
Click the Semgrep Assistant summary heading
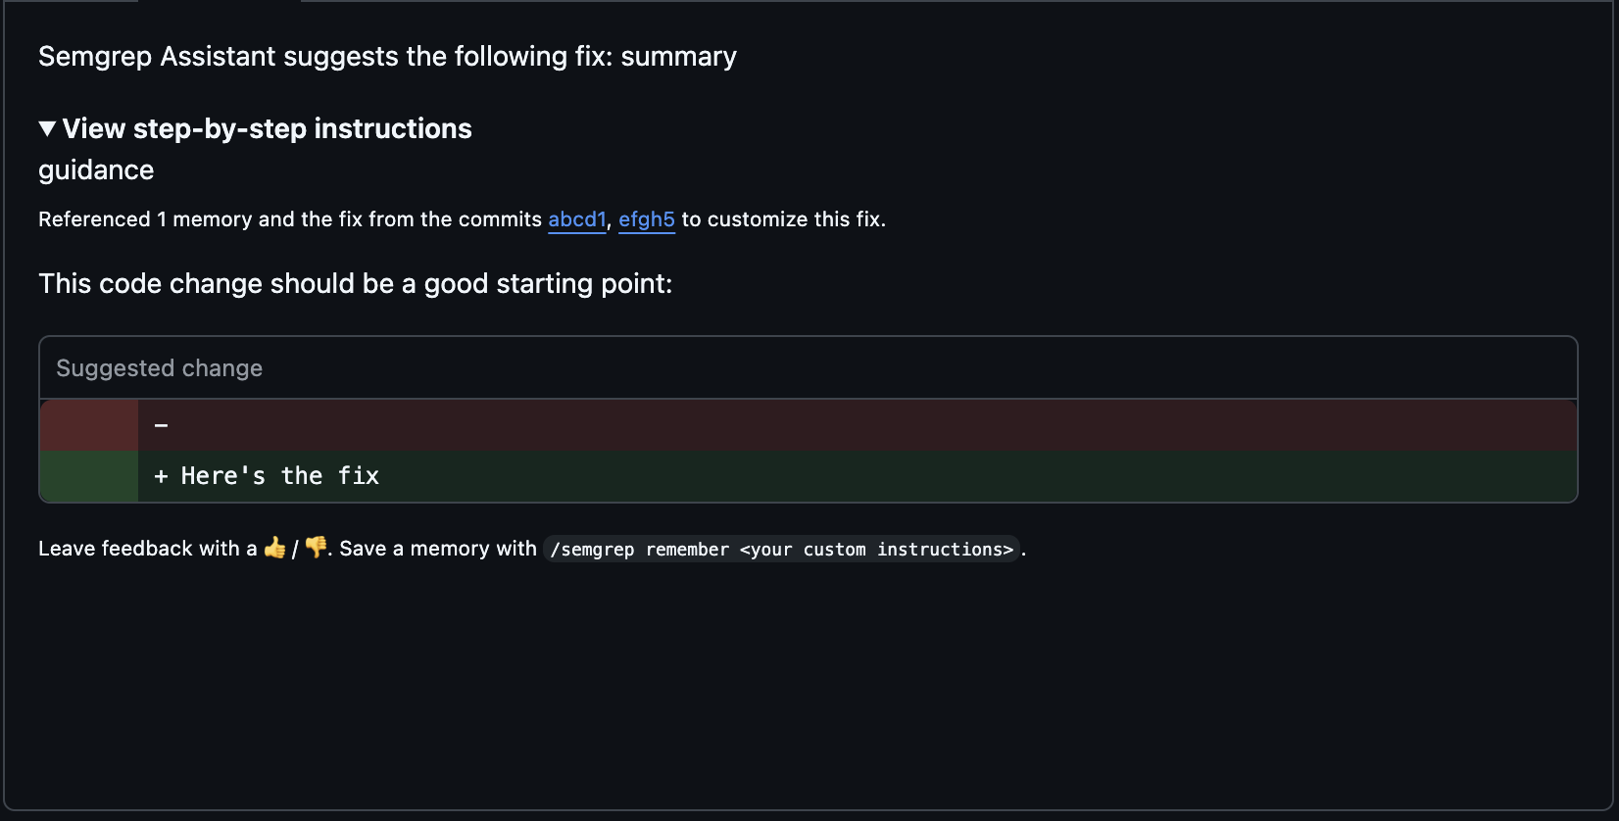coord(387,56)
